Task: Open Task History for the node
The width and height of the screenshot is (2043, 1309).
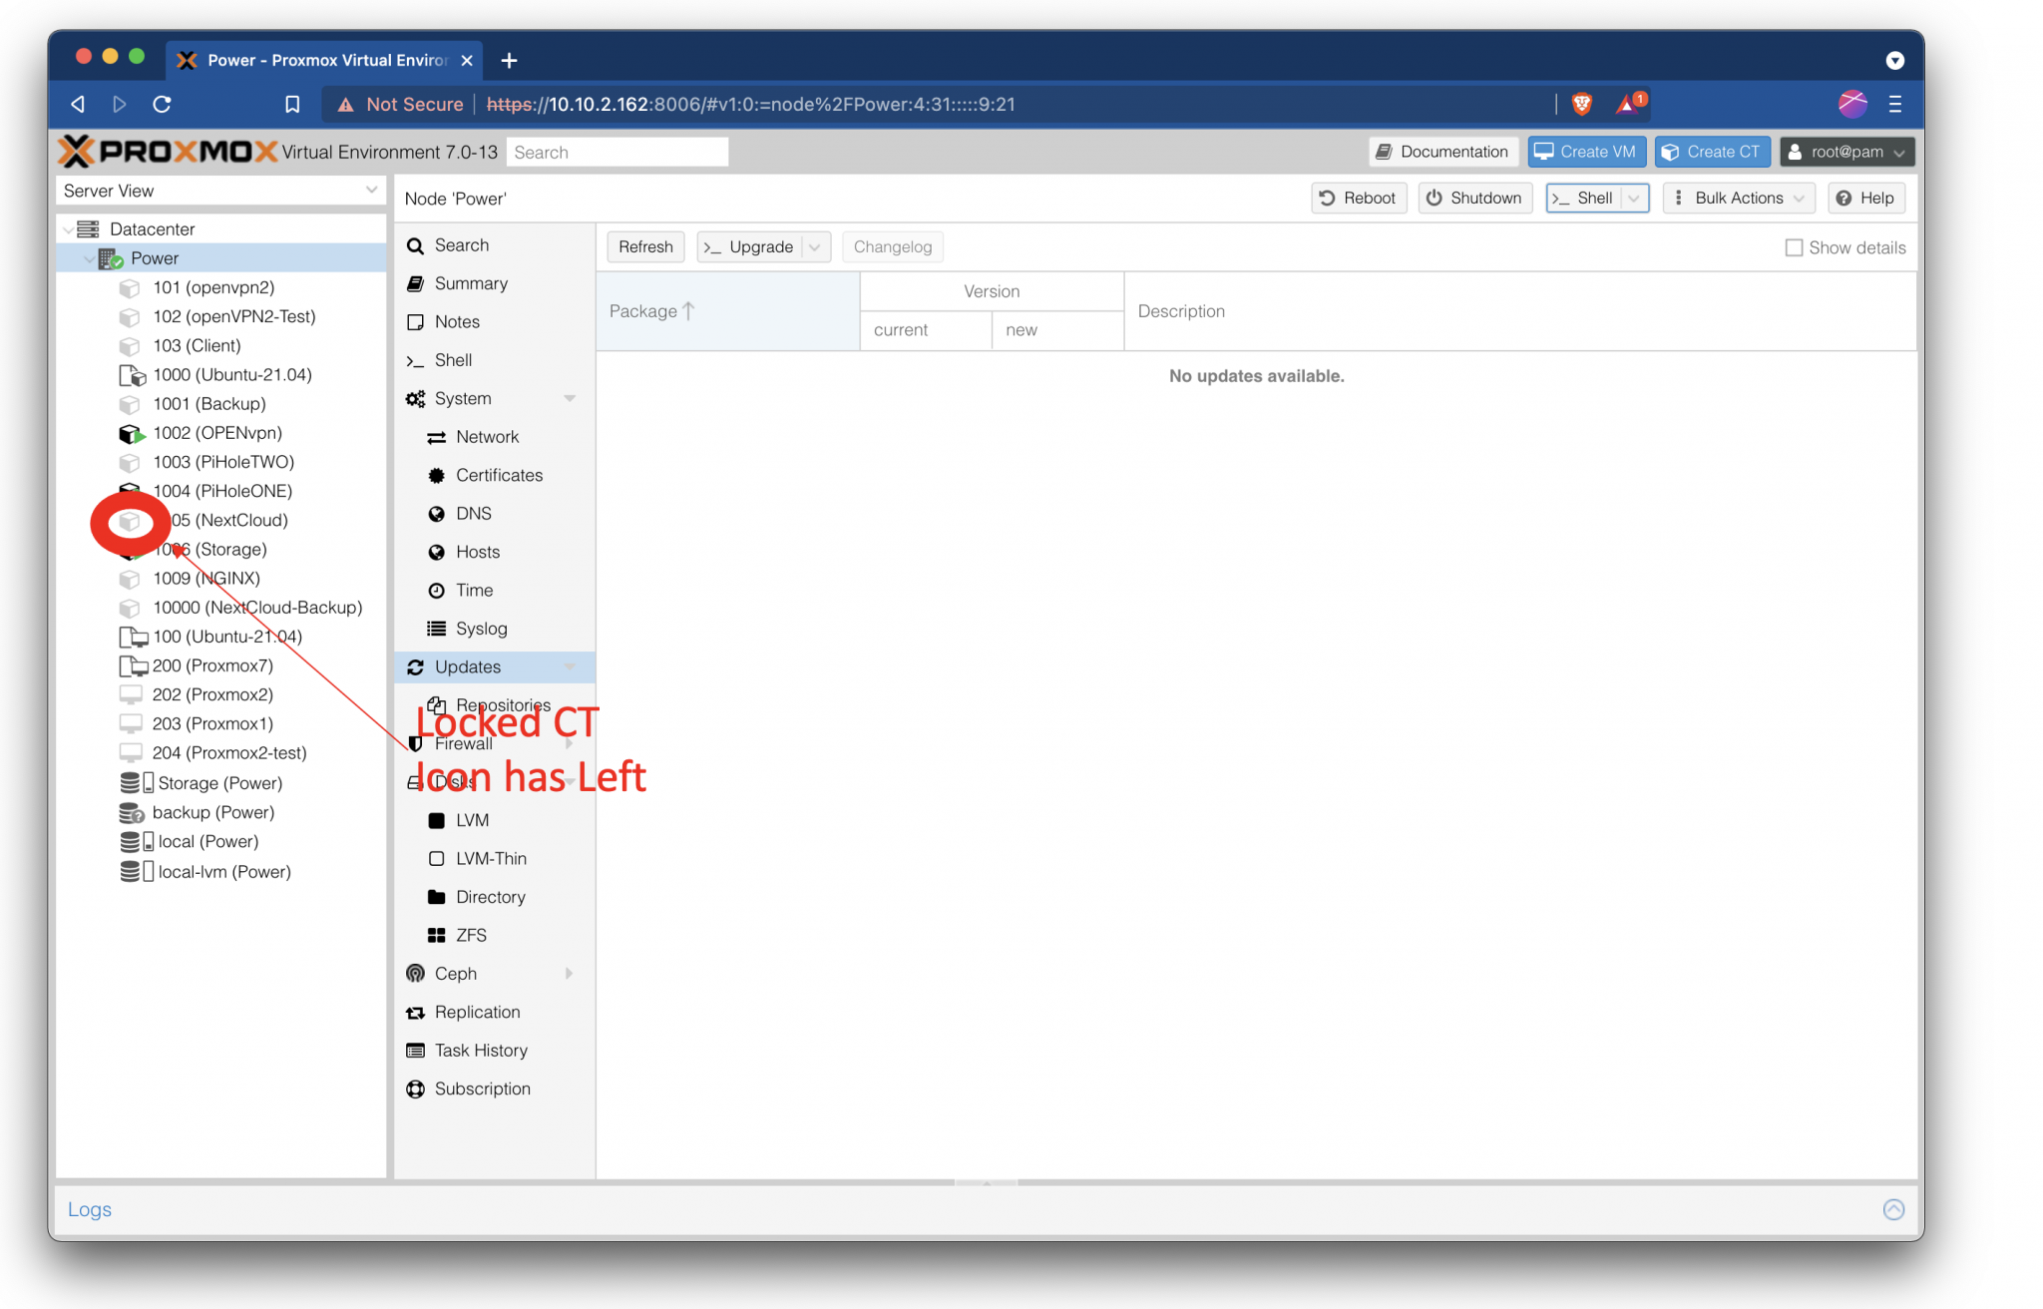Action: (x=480, y=1050)
